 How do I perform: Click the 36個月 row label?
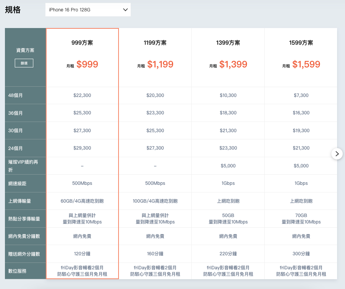tap(16, 113)
